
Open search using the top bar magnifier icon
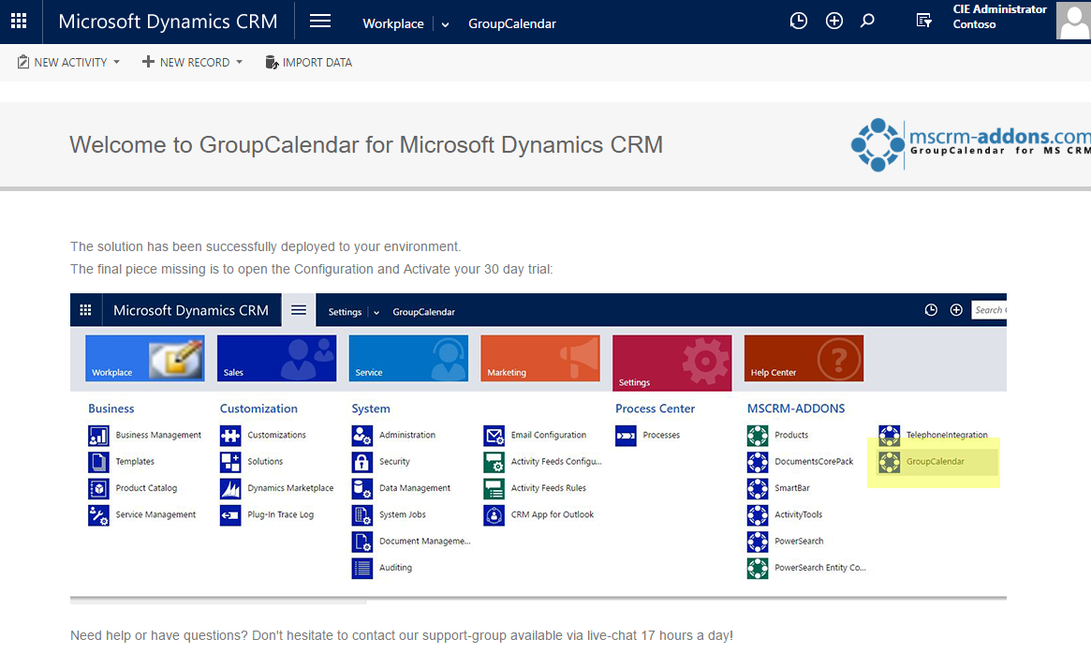tap(867, 21)
